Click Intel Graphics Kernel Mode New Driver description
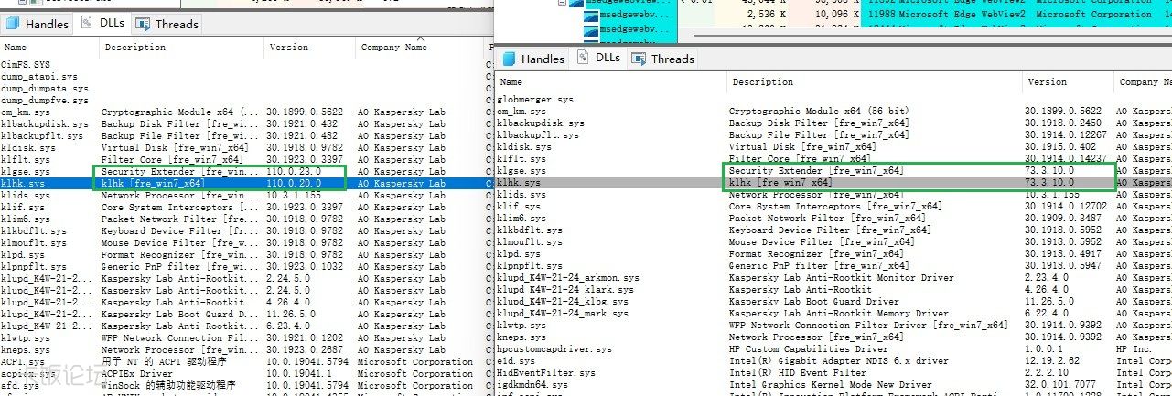This screenshot has width=1172, height=396. pyautogui.click(x=830, y=384)
